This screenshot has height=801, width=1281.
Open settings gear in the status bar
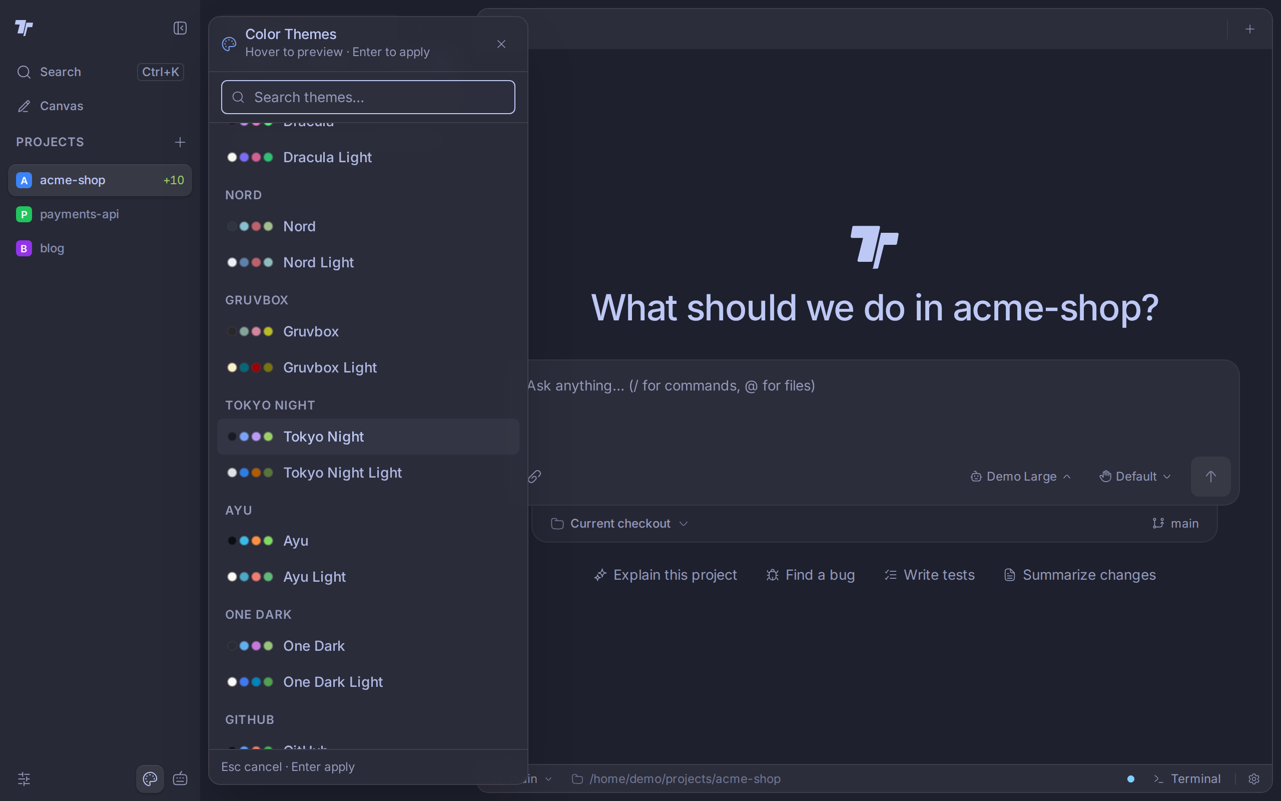click(1254, 779)
